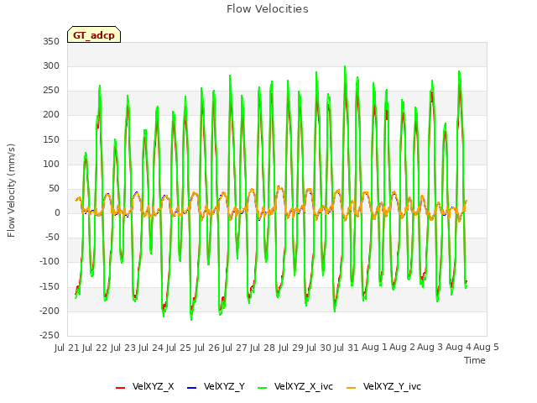537x403 pixels.
Task: Click the highest green peak above 300 mm/s
Action: coord(345,66)
